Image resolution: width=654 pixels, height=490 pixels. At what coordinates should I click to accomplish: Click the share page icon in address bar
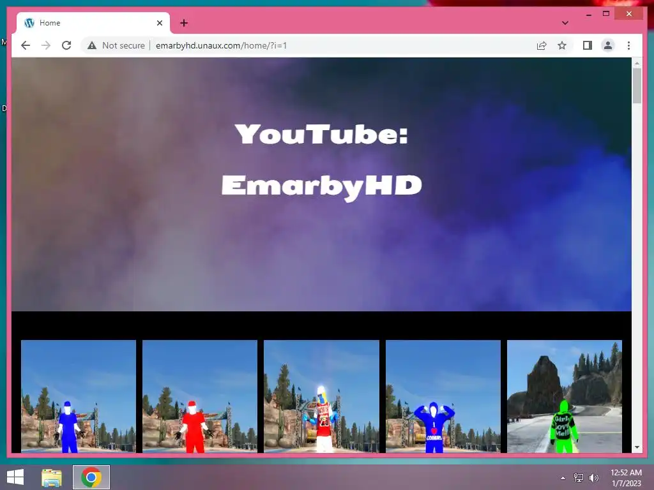542,45
